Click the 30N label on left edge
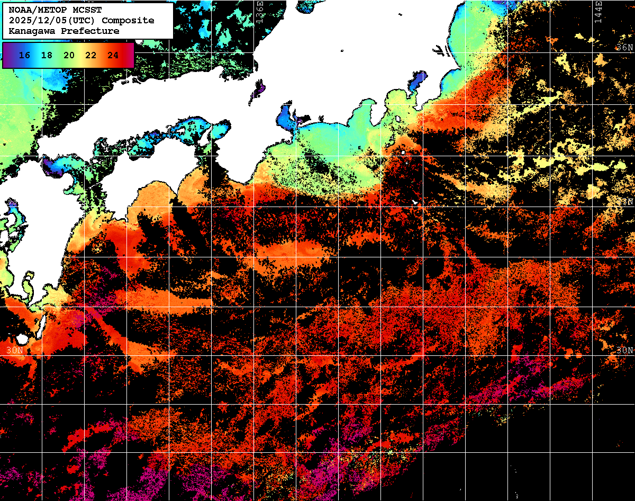 click(14, 350)
